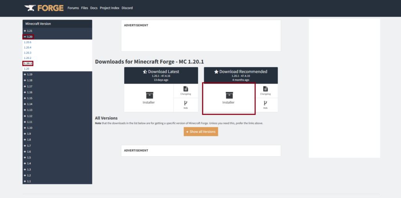Open the Changelog icon under Download Latest
401x198 pixels.
(x=186, y=89)
